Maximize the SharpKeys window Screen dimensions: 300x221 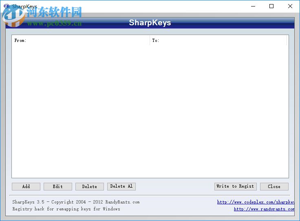pyautogui.click(x=271, y=6)
